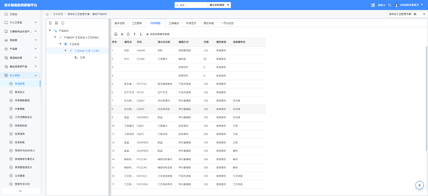Collapse the 产品BOP root tree node

[x=50, y=30]
